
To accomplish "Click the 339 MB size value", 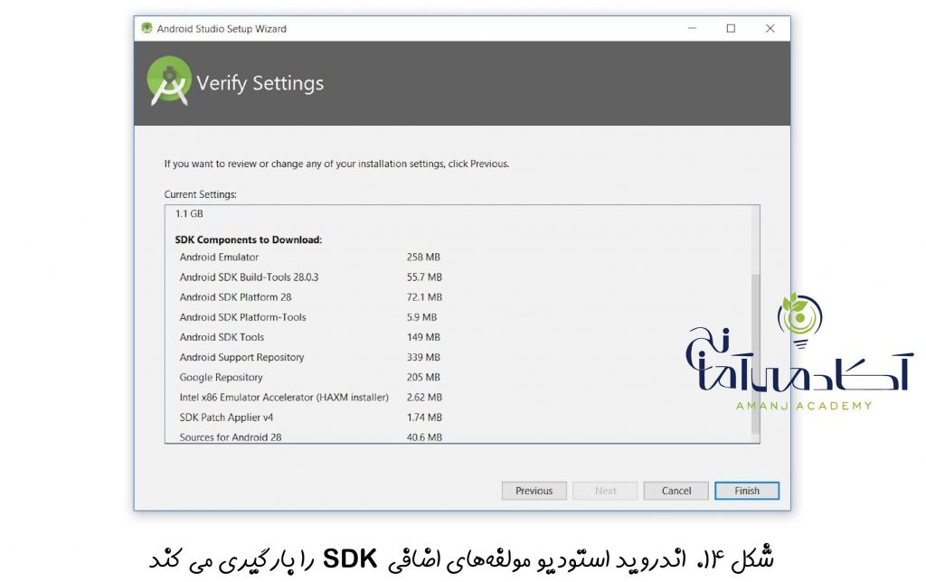I will click(x=423, y=357).
